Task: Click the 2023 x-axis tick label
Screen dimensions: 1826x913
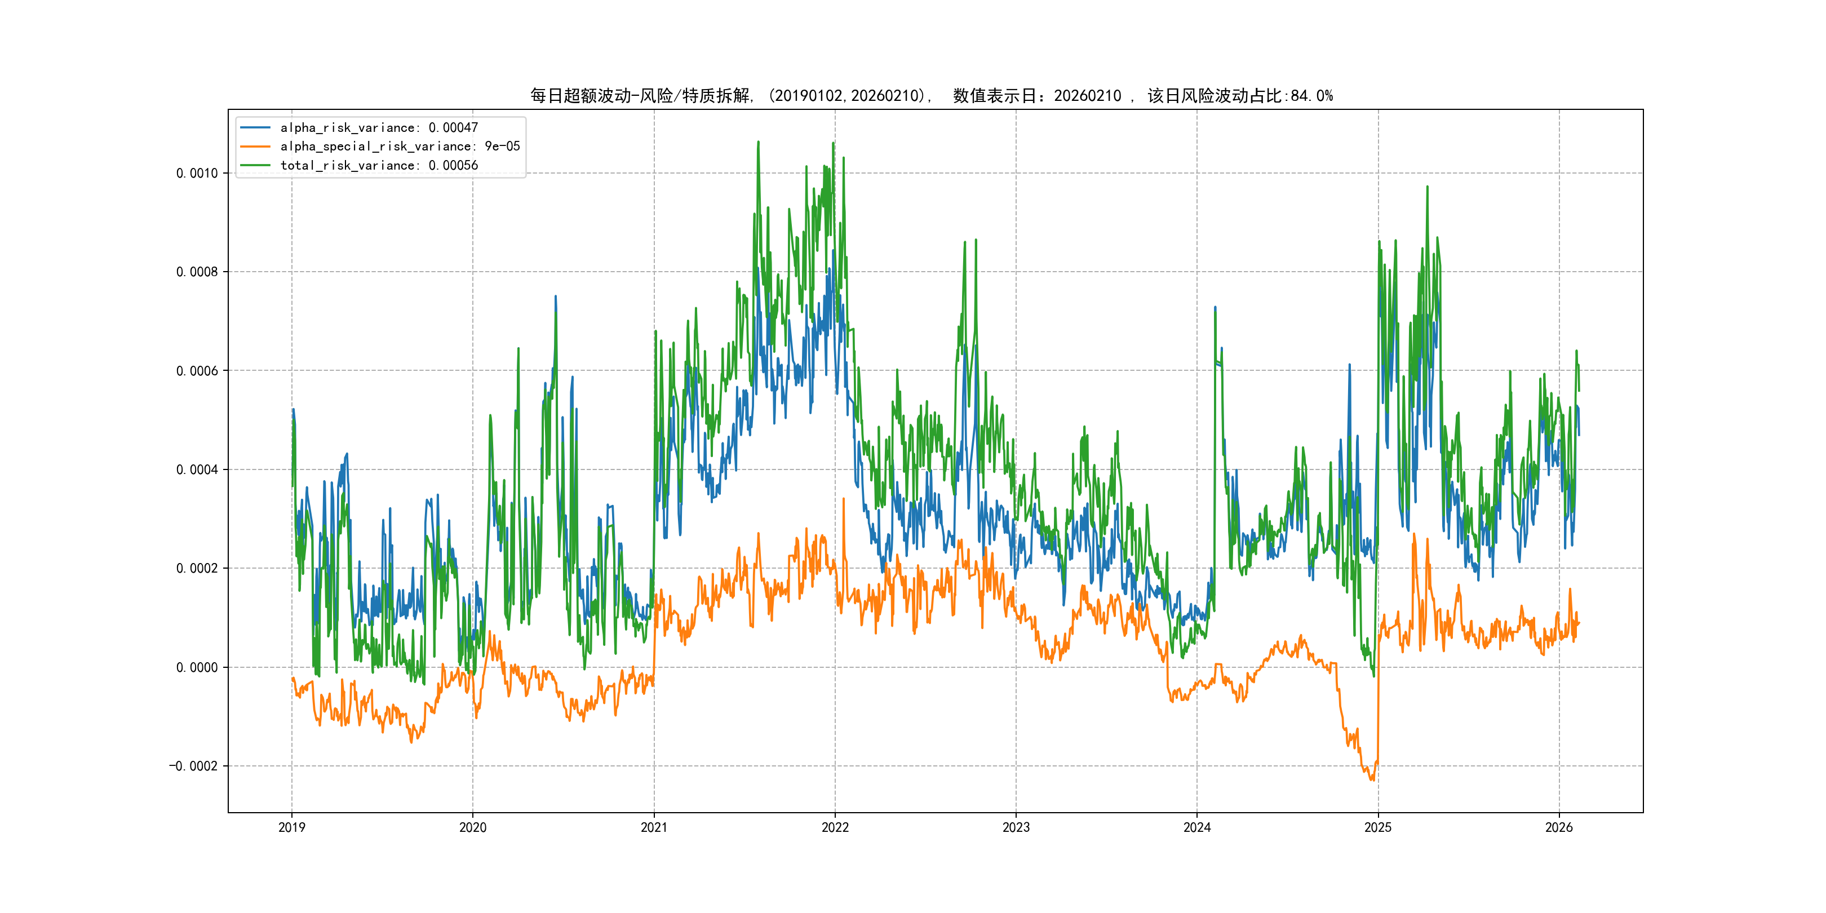Action: click(x=1016, y=827)
